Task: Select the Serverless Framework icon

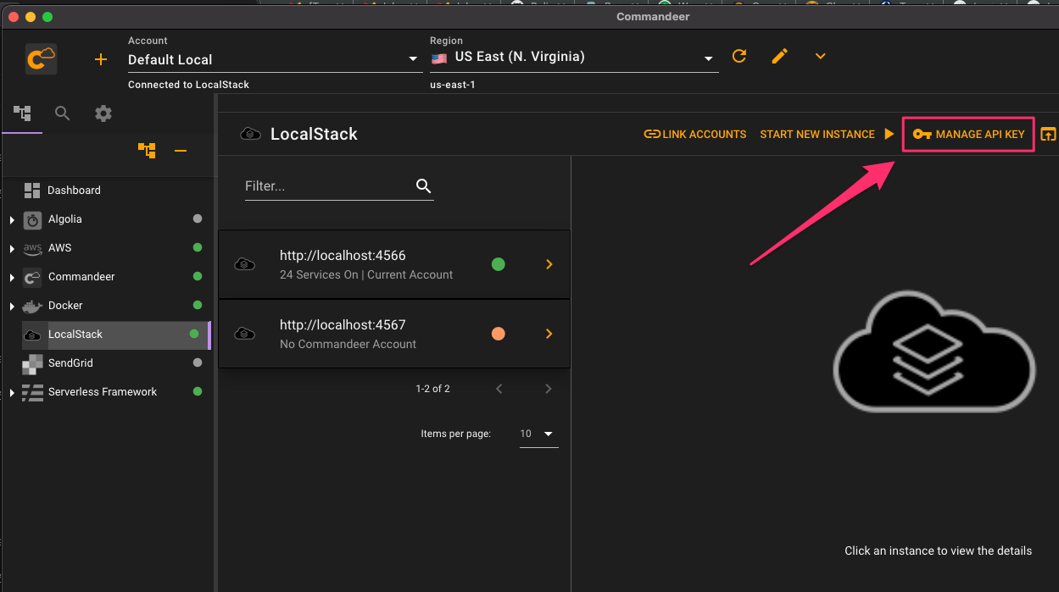Action: tap(32, 392)
